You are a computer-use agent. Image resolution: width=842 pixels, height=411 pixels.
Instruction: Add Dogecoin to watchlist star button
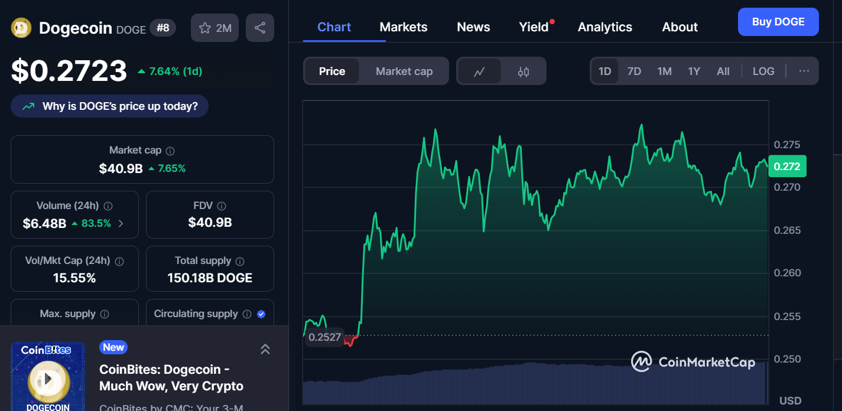point(214,28)
